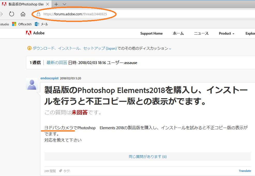Image resolution: width=255 pixels, height=176 pixels.
Task: Click the home icon in browser toolbar
Action: [23, 14]
